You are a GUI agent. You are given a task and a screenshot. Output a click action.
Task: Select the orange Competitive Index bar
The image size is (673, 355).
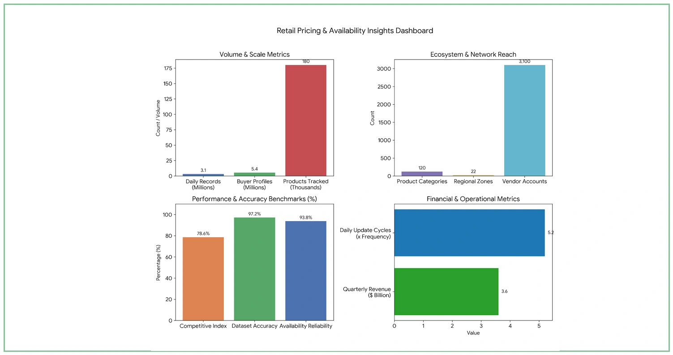[203, 279]
